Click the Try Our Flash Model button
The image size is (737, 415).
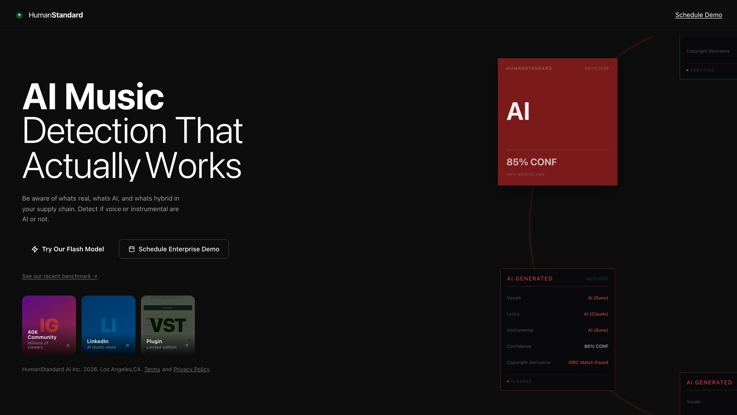68,249
